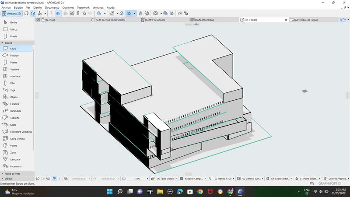Choose the Muro Cortina tool
Viewport: 350px width, 197px height.
pos(17,138)
